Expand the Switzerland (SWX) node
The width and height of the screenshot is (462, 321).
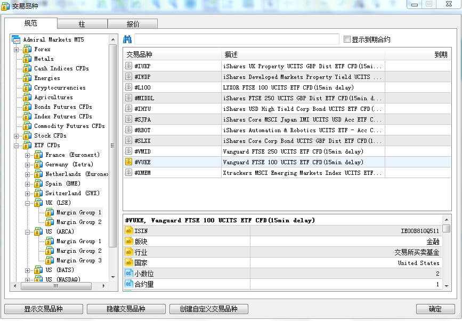pos(27,194)
